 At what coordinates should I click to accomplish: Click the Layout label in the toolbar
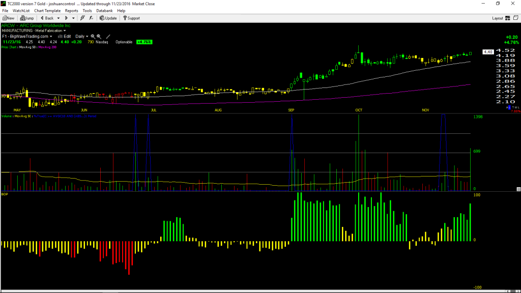click(498, 18)
